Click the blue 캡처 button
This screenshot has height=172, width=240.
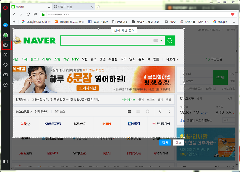tap(165, 143)
